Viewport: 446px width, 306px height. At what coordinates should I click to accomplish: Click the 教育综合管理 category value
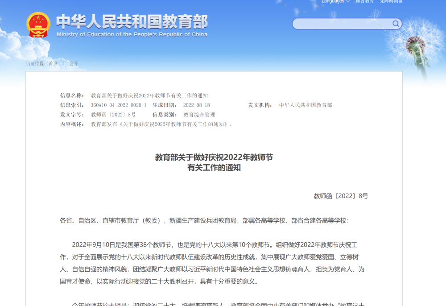coord(199,115)
